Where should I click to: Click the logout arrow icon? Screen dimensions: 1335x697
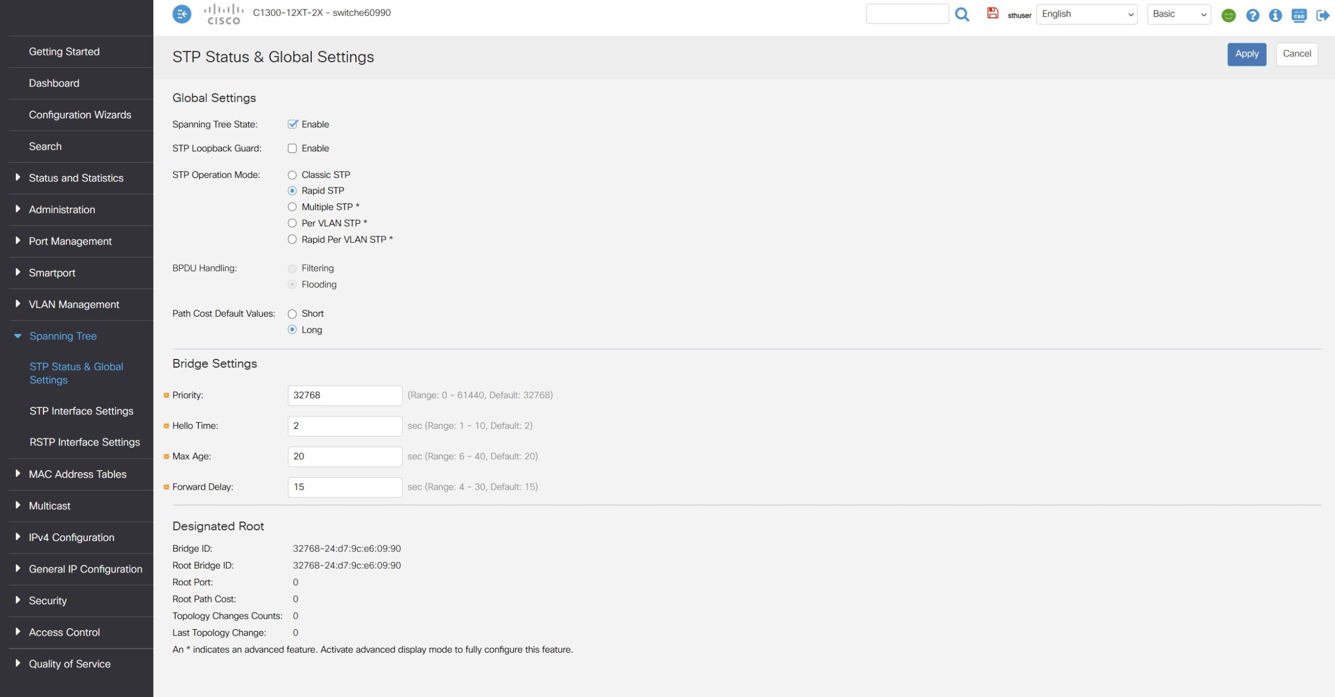pos(1322,15)
